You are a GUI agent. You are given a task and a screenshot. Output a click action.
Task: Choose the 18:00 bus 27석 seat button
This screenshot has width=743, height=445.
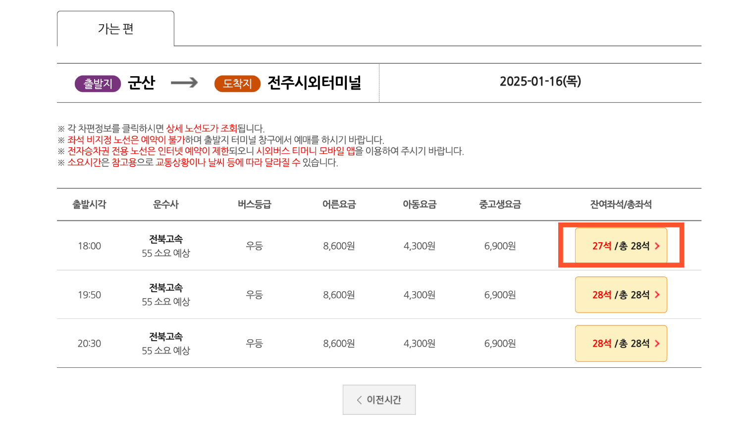621,246
